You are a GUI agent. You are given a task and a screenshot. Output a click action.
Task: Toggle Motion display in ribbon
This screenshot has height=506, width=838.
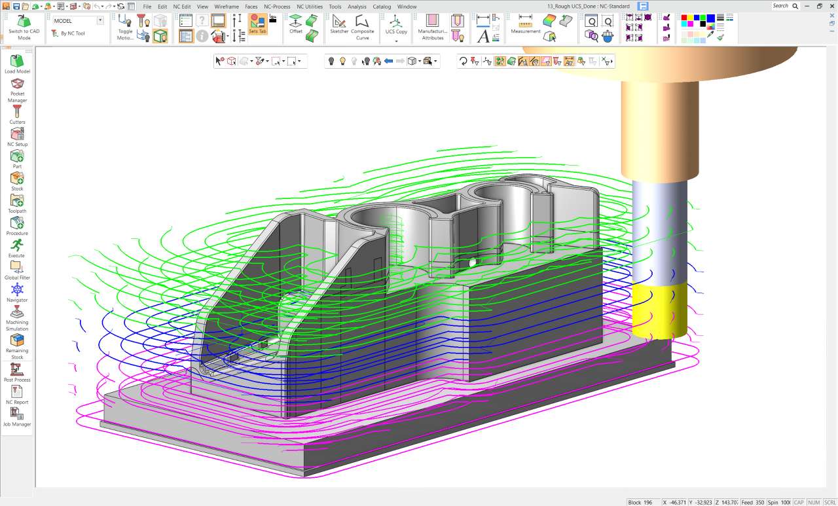point(125,26)
